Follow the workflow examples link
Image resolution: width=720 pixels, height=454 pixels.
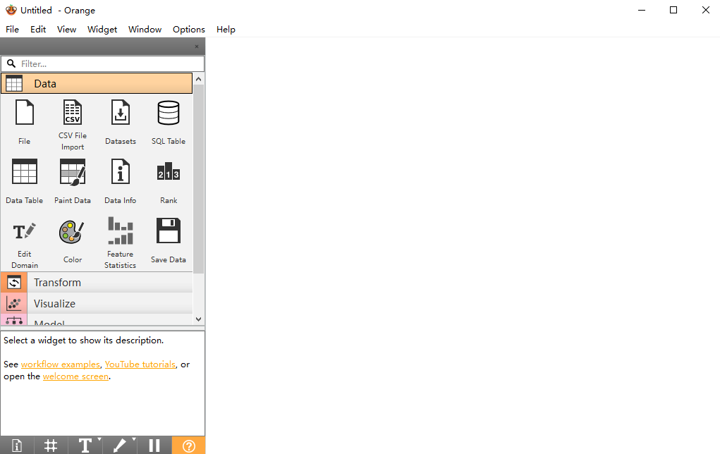(x=60, y=364)
